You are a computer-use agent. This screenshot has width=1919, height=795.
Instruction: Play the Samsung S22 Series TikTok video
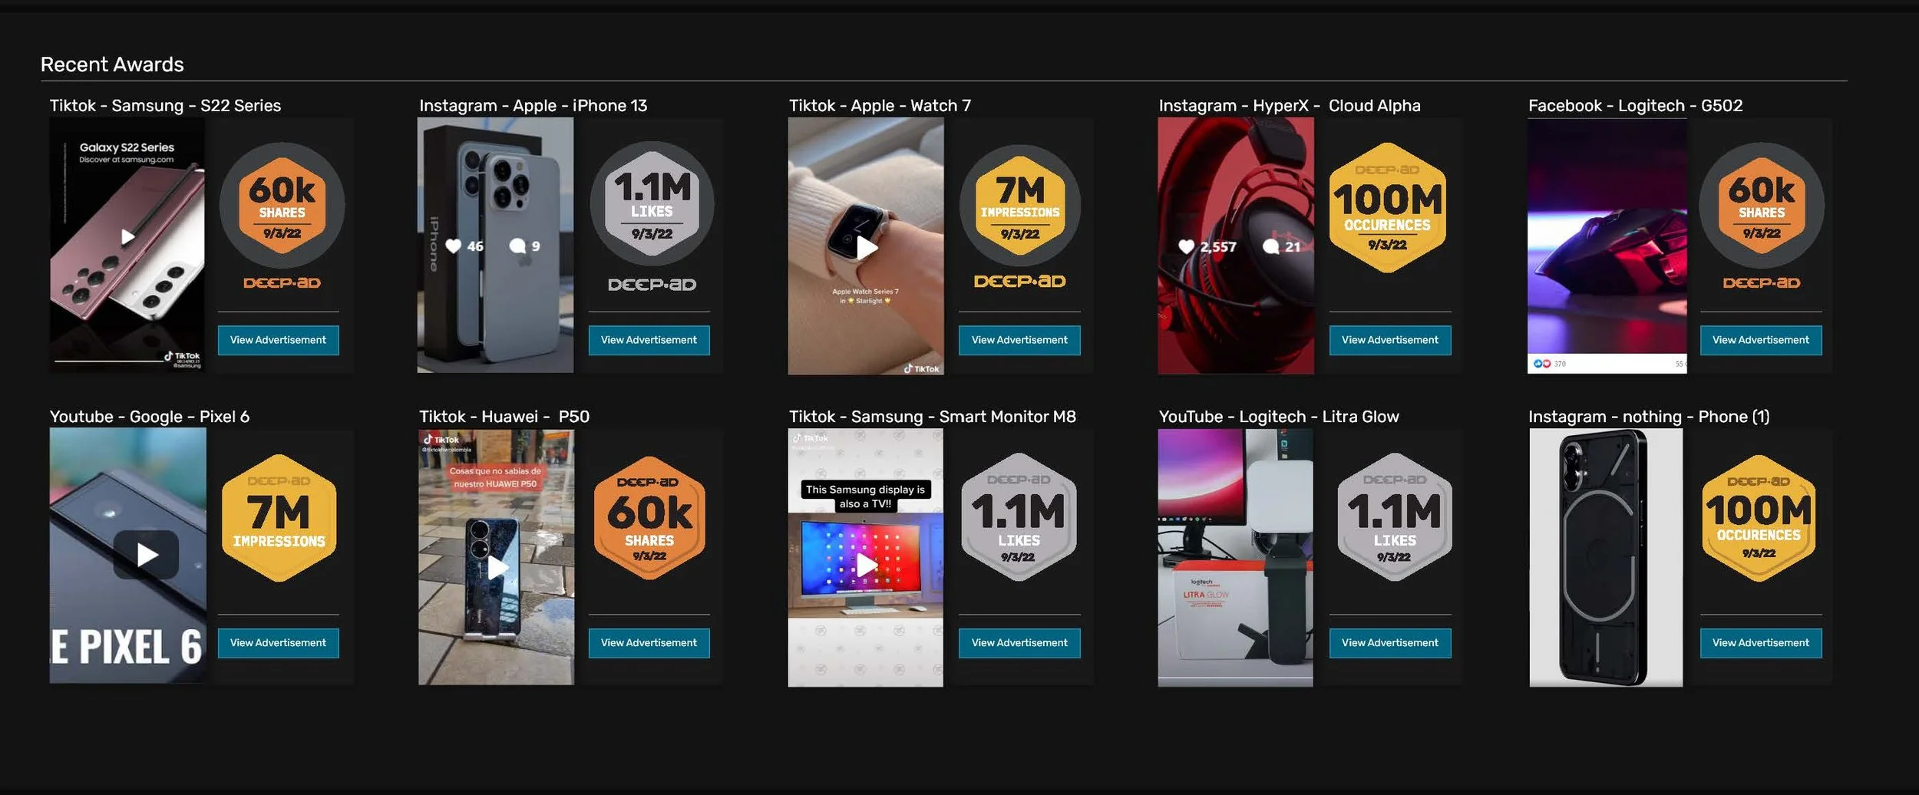point(128,236)
